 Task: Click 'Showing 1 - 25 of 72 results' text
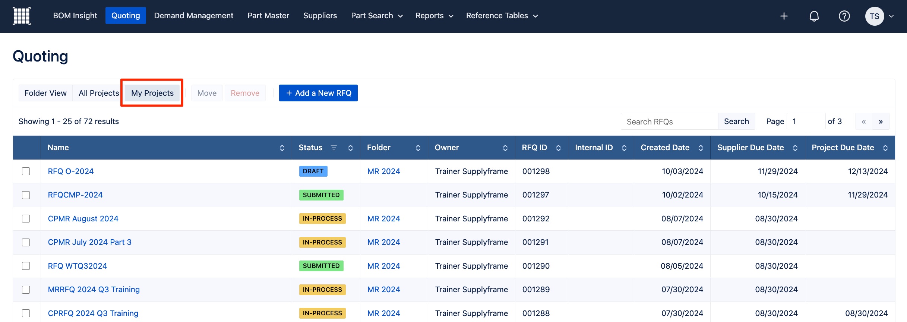tap(69, 121)
